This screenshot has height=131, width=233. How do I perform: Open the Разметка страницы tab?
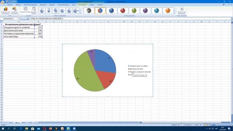30,5
